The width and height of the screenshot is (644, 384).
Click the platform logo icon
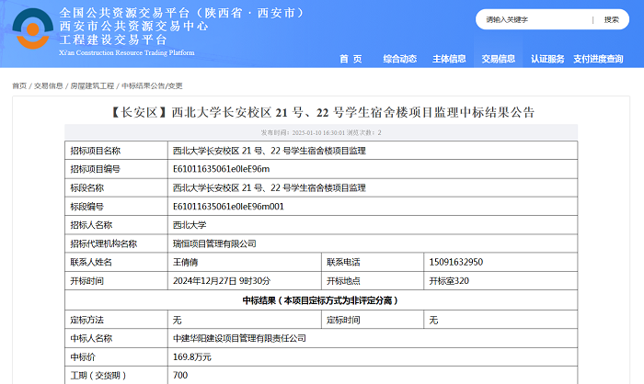(x=33, y=28)
